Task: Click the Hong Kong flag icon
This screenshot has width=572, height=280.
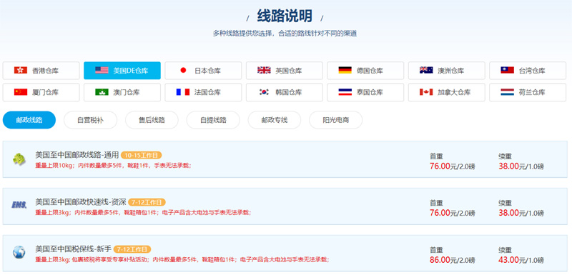Action: (x=21, y=70)
